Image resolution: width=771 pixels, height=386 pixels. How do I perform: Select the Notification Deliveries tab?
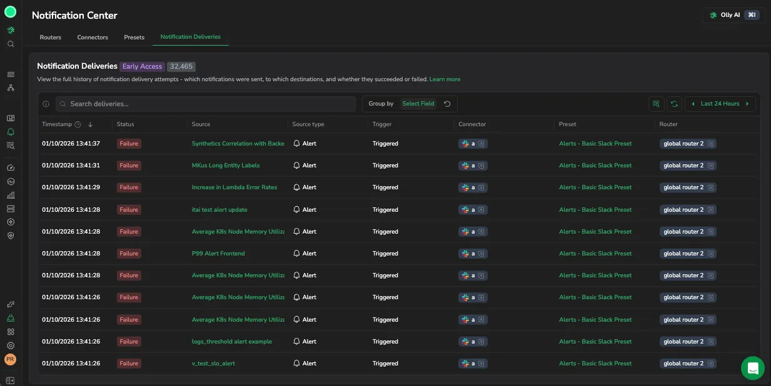tap(191, 37)
